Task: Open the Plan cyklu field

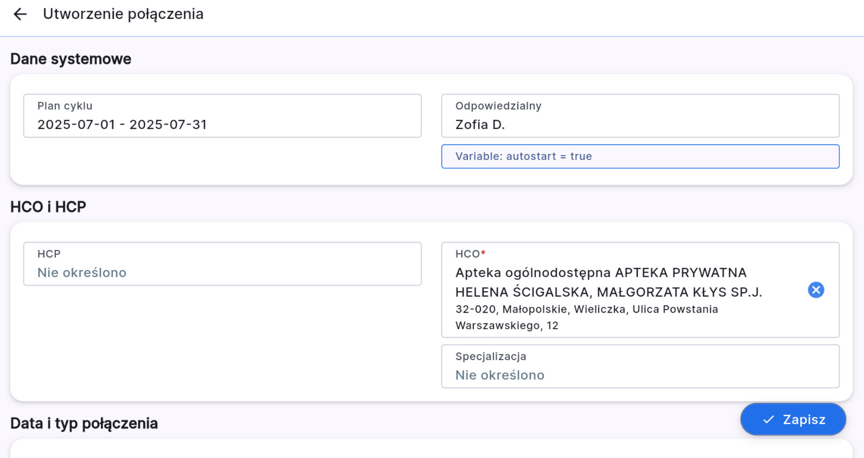Action: (222, 116)
